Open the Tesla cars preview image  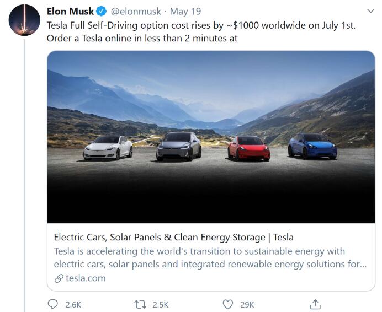click(211, 137)
